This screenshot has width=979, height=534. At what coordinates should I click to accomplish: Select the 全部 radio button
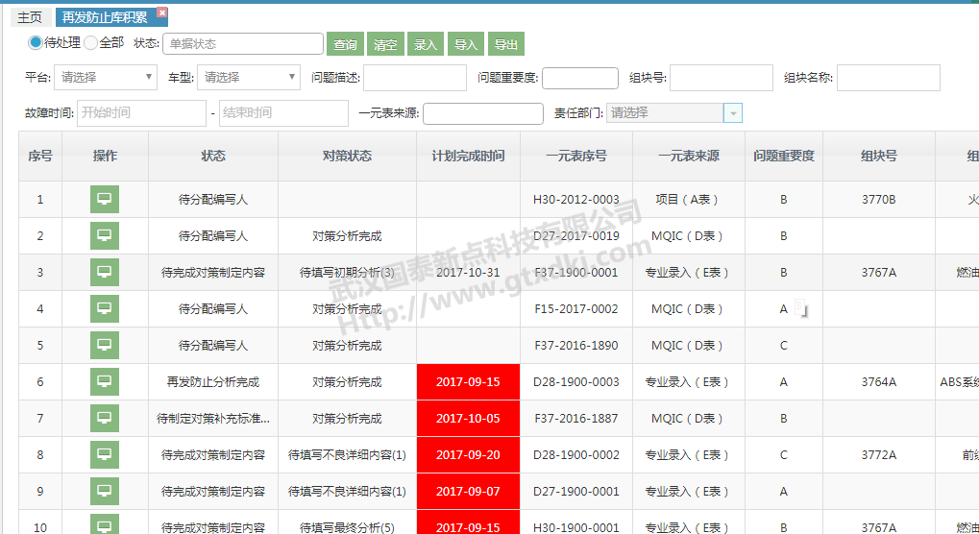[91, 43]
